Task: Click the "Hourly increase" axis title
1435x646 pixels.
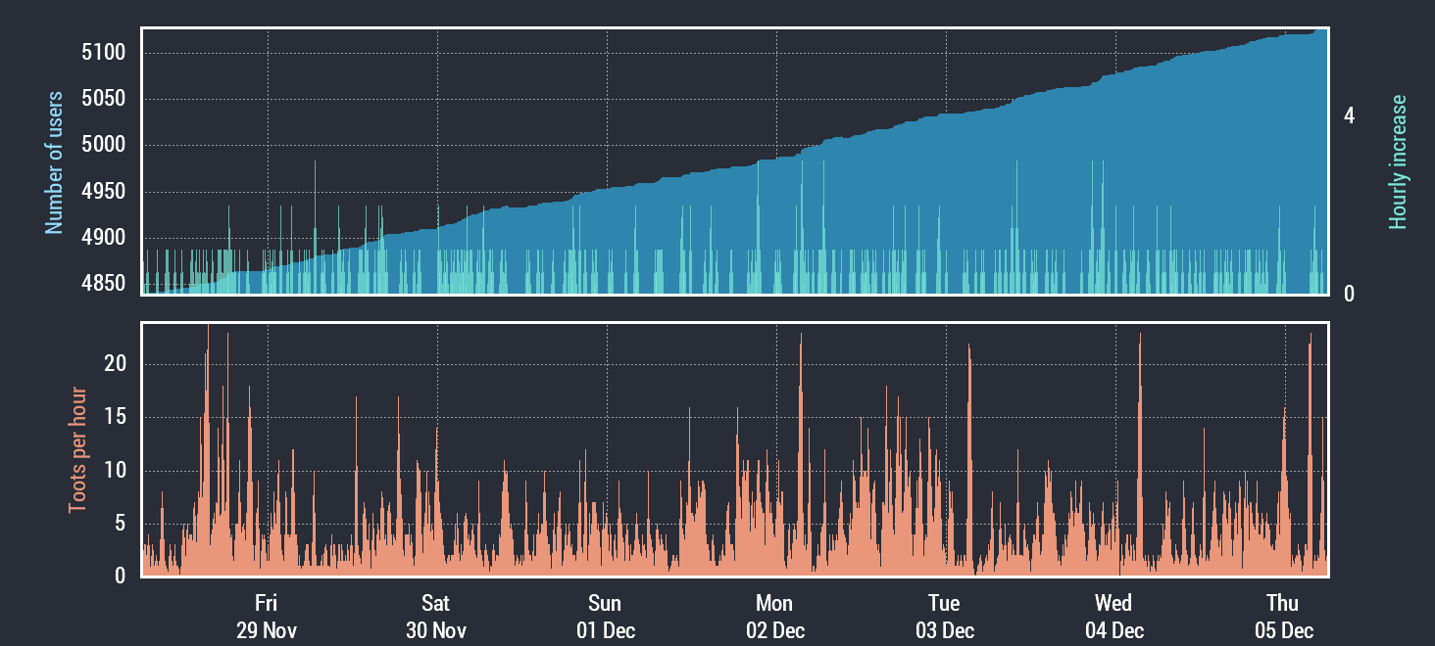Action: (1398, 162)
